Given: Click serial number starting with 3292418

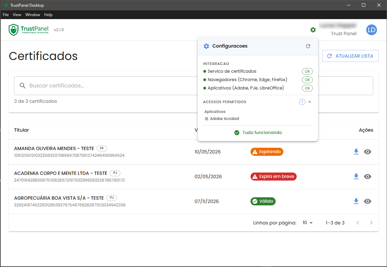Looking at the screenshot, I should (x=70, y=205).
